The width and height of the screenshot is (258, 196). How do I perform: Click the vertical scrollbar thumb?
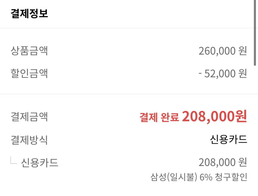(255, 33)
